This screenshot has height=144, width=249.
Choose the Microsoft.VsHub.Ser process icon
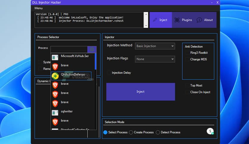(55, 57)
